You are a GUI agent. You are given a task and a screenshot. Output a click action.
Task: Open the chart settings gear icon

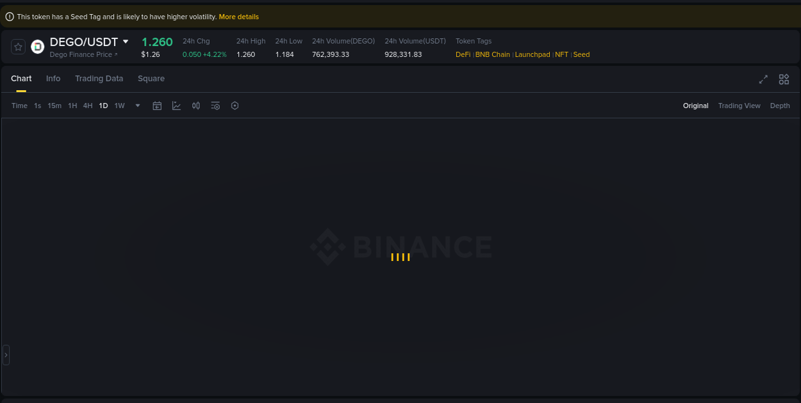click(235, 106)
